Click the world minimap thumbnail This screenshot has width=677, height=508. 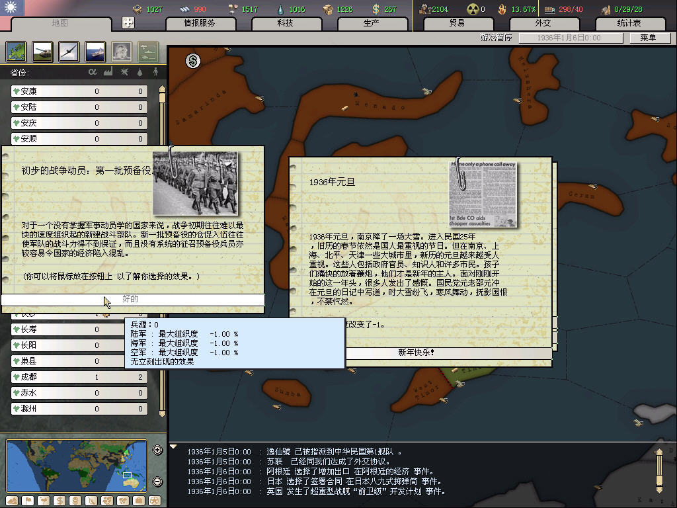(x=77, y=466)
